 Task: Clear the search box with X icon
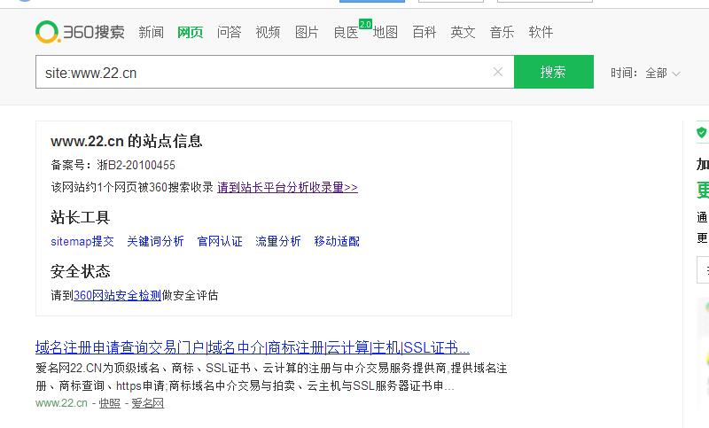coord(498,72)
